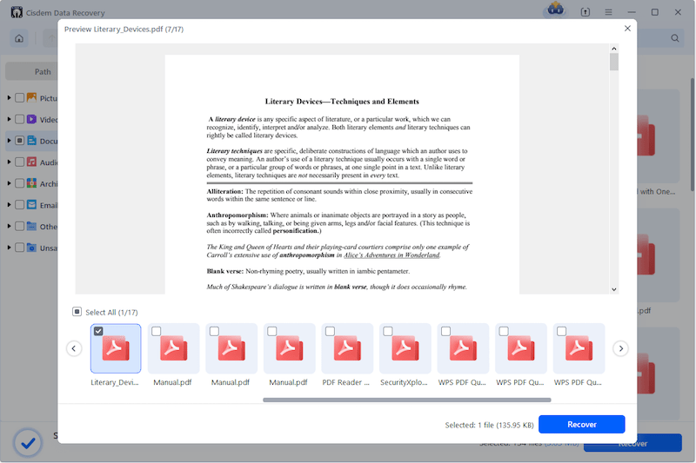Expand the Audio tree node
The image size is (696, 463).
pyautogui.click(x=9, y=162)
